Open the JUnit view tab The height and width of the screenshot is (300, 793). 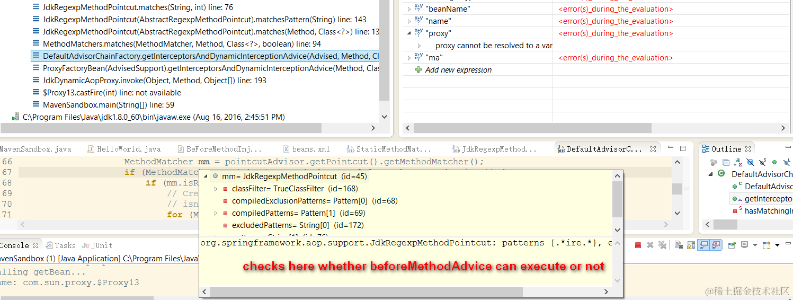[97, 245]
